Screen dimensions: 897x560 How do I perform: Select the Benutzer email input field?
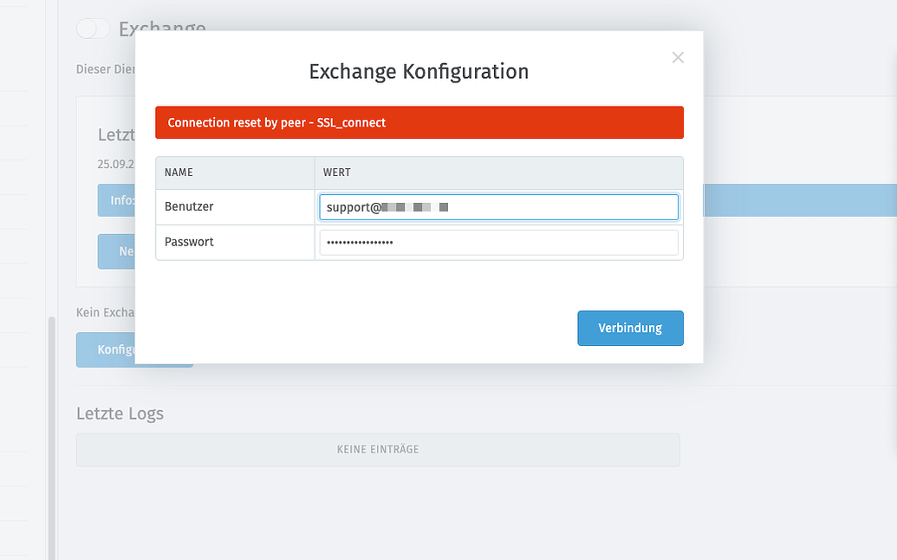pos(498,207)
